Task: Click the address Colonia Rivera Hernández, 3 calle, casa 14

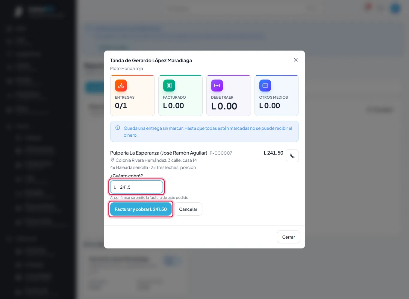Action: (x=156, y=160)
